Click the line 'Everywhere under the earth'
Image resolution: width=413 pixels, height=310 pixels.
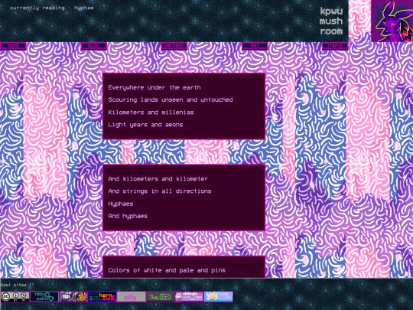point(154,87)
